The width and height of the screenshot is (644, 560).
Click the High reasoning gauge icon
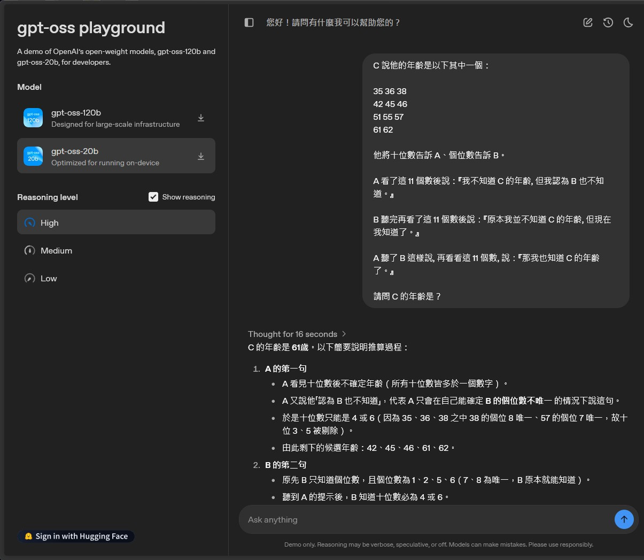click(x=30, y=223)
